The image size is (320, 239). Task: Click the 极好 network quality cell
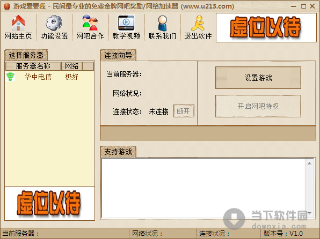[x=72, y=77]
